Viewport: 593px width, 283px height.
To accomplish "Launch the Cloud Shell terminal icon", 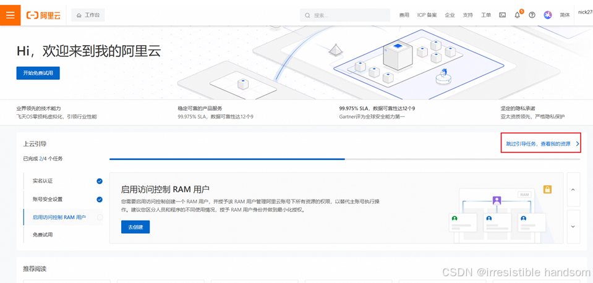I will [503, 15].
